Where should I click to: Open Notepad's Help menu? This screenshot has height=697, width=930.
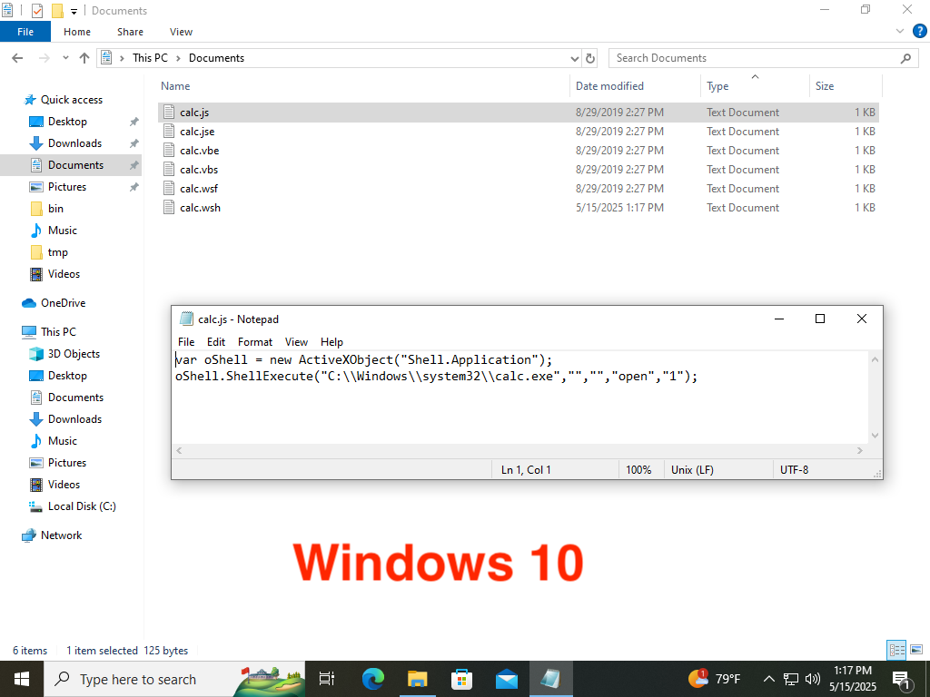(x=331, y=342)
